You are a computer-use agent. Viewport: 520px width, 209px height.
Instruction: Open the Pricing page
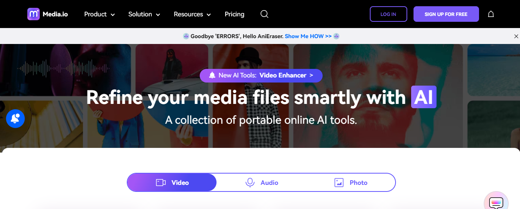[234, 14]
